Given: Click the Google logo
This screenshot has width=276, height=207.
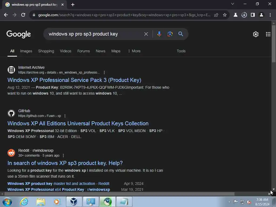Looking at the screenshot, I should pyautogui.click(x=19, y=34).
